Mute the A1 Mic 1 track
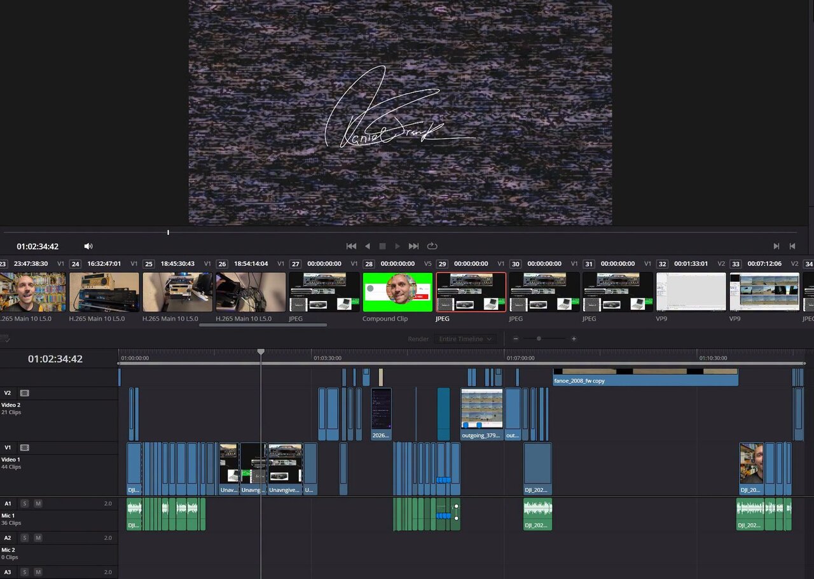The width and height of the screenshot is (814, 579). click(38, 503)
